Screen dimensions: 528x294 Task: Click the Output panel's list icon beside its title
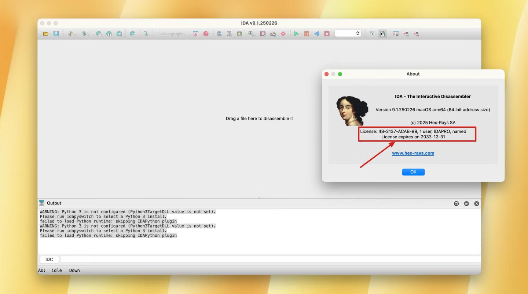(x=41, y=203)
